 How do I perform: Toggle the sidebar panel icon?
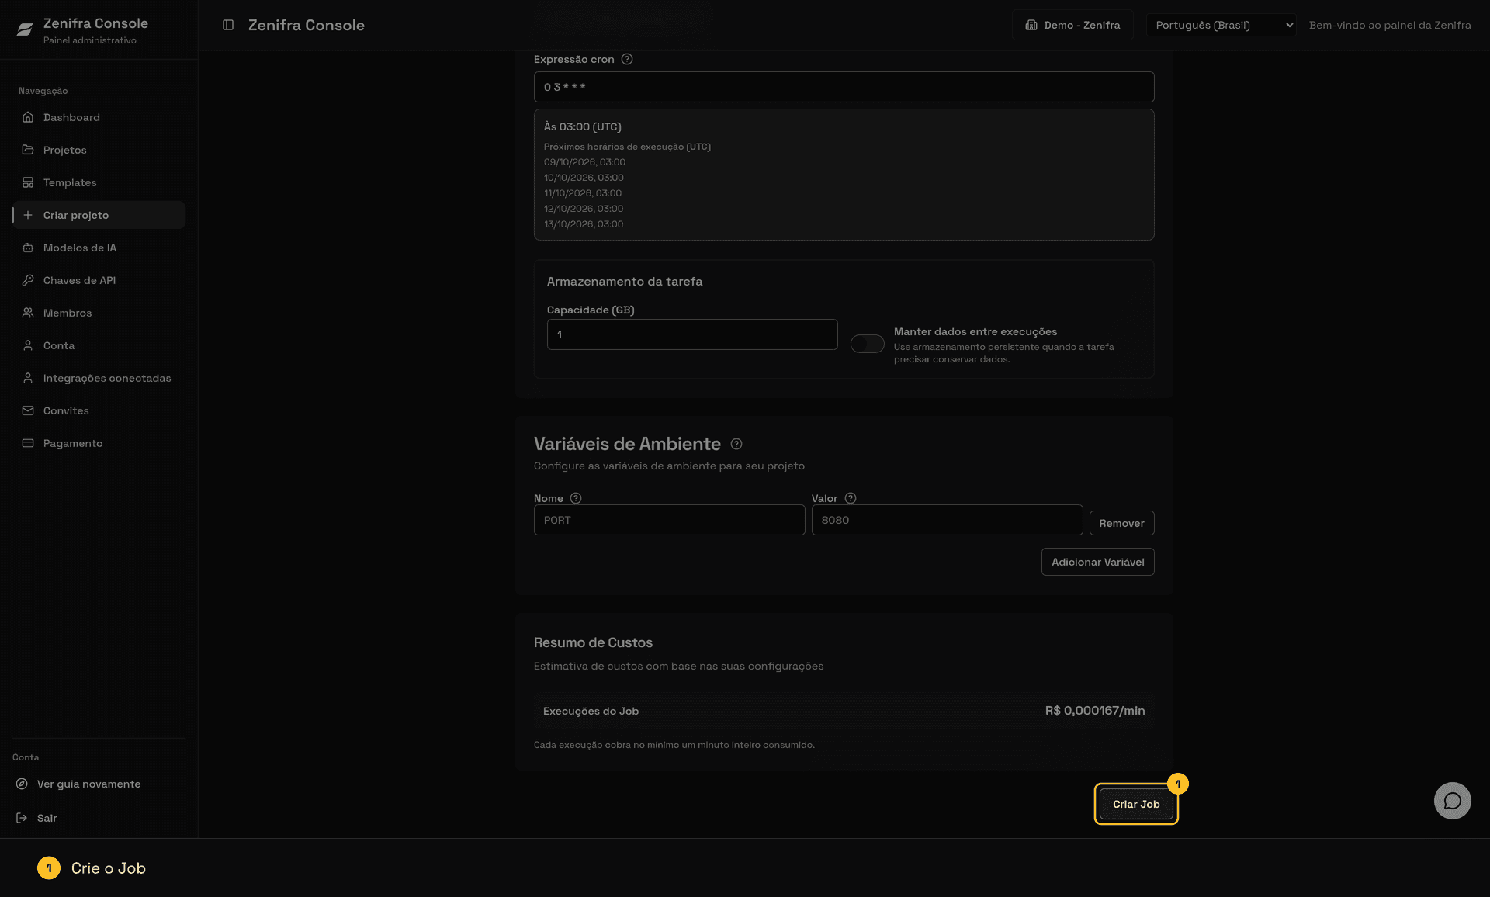pos(228,25)
